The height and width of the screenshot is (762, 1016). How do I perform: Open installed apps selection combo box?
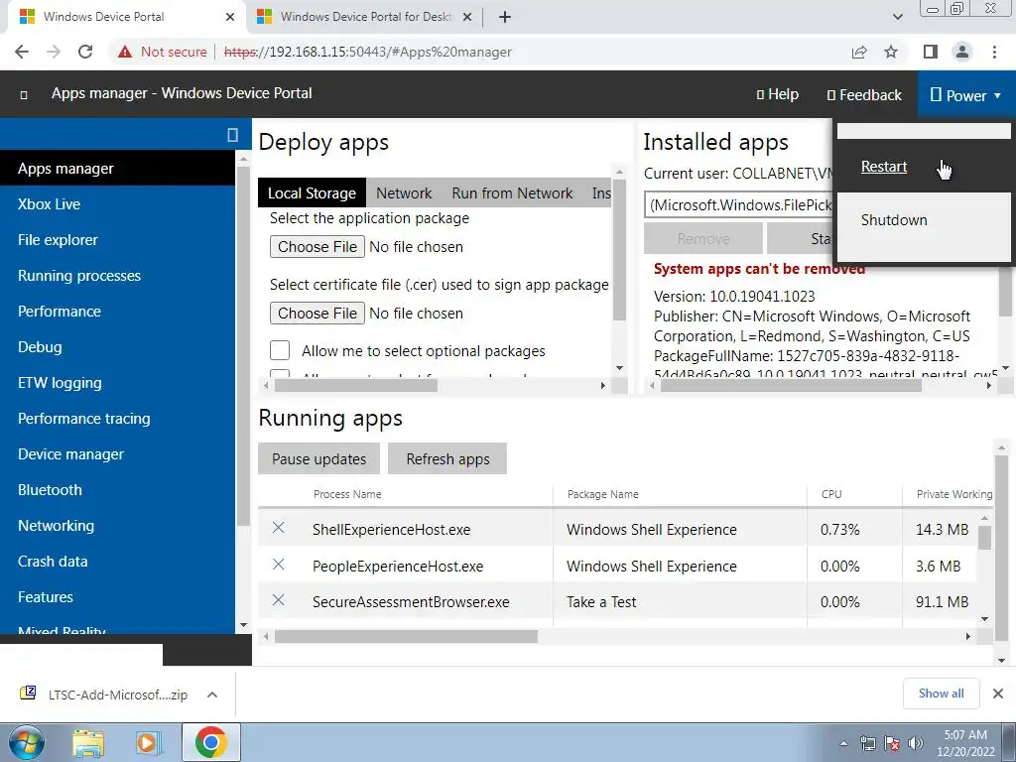click(x=738, y=204)
